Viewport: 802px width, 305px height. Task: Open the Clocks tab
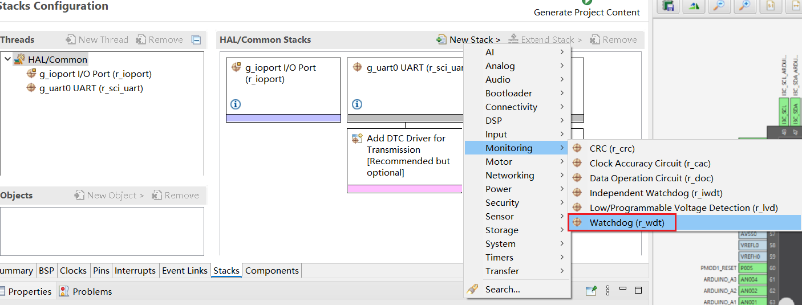coord(74,271)
